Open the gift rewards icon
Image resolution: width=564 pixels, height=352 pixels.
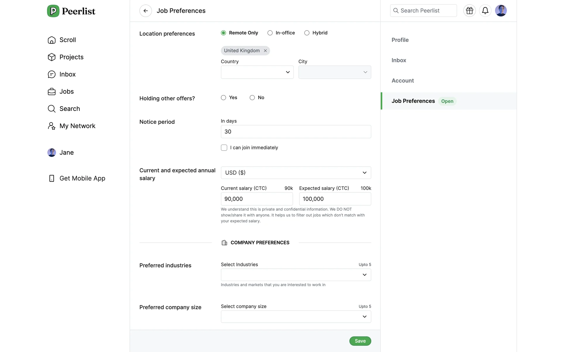pos(469,11)
